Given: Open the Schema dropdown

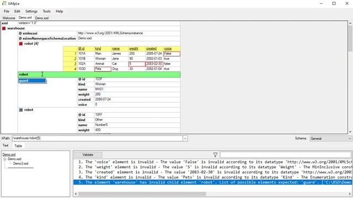Looking at the screenshot, I should click(330, 139).
